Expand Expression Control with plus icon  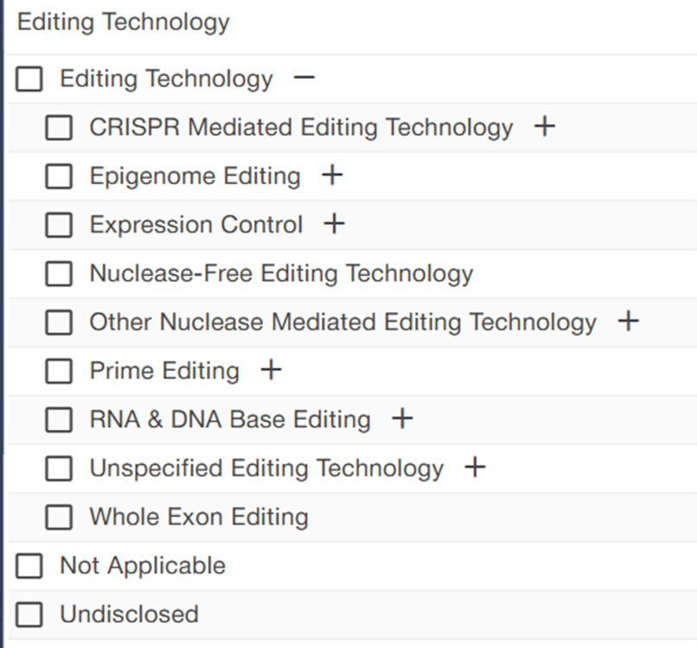(334, 224)
